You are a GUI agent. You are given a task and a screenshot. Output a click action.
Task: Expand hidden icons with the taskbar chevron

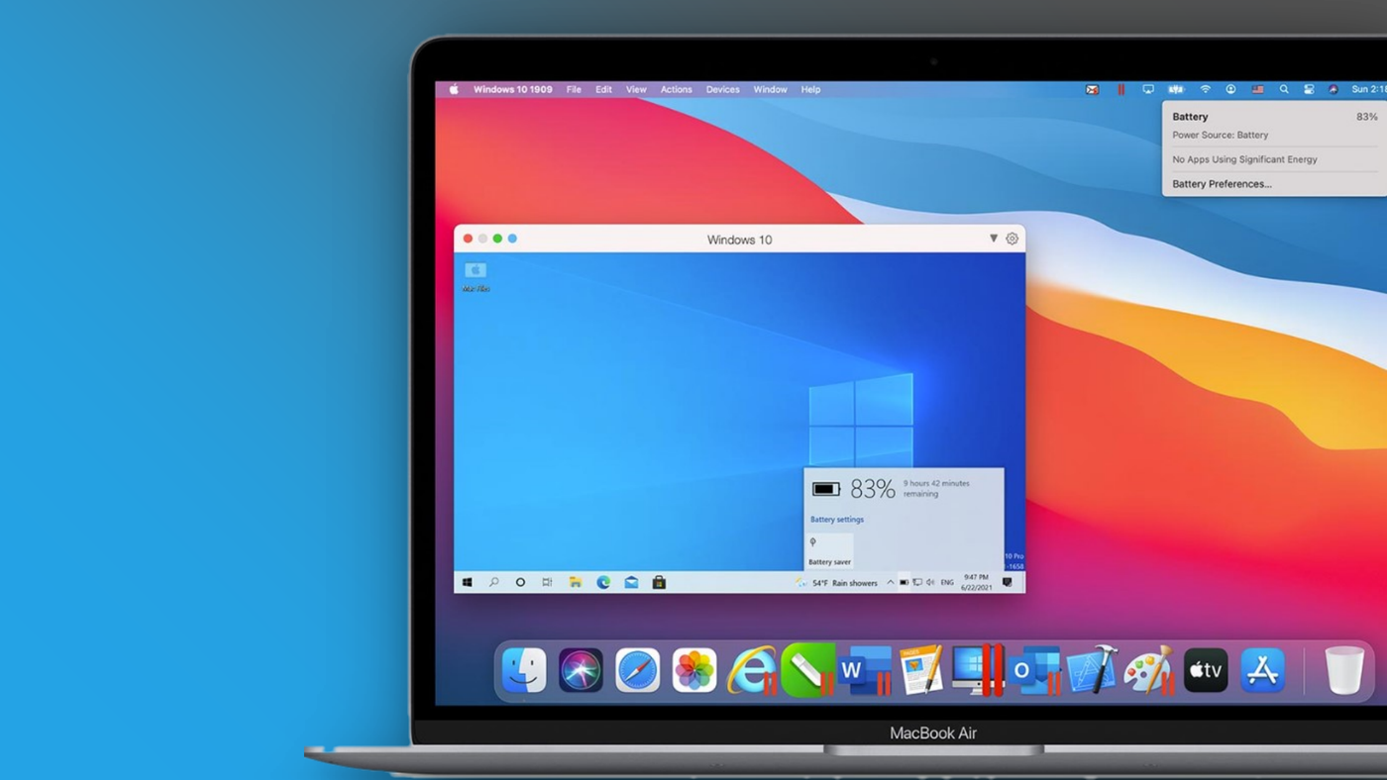click(x=890, y=582)
